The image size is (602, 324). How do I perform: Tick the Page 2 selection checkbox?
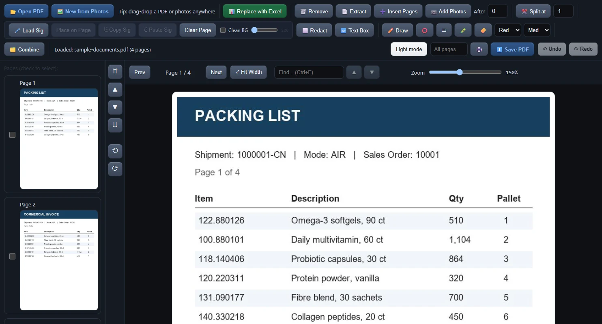pyautogui.click(x=12, y=256)
